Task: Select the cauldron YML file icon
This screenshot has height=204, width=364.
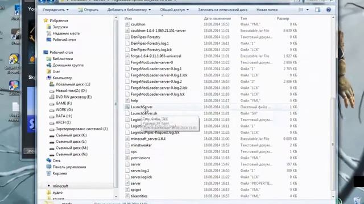Action: point(127,24)
